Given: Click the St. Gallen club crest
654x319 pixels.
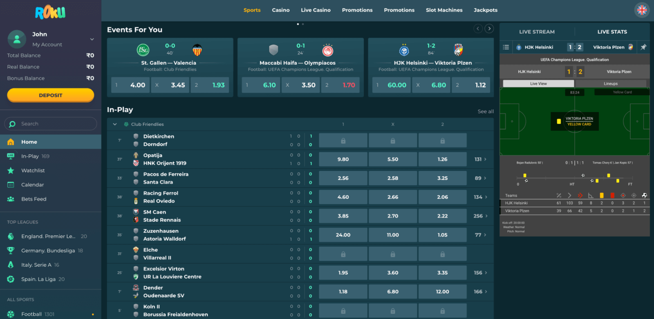Looking at the screenshot, I should (143, 50).
